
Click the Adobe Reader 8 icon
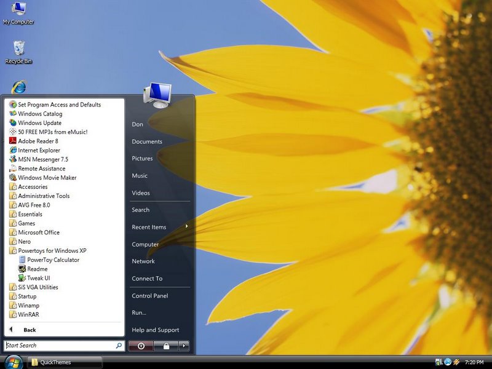pos(13,141)
